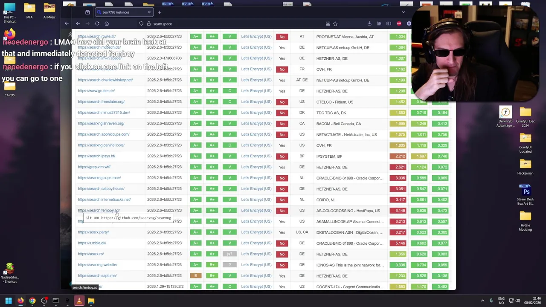Open https://search.freestater.org/ link
The width and height of the screenshot is (546, 307).
101,102
